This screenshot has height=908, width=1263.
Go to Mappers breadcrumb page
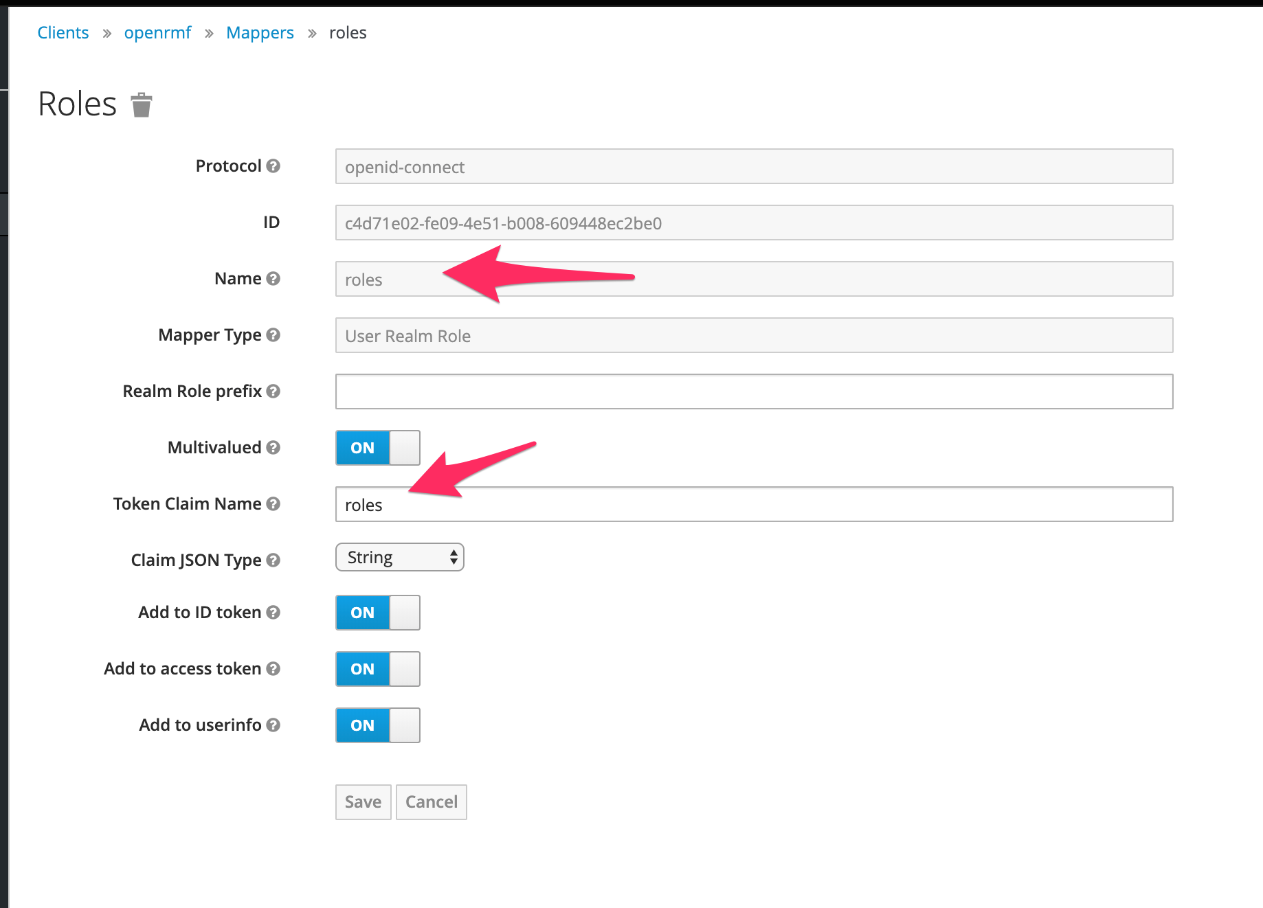click(x=260, y=32)
